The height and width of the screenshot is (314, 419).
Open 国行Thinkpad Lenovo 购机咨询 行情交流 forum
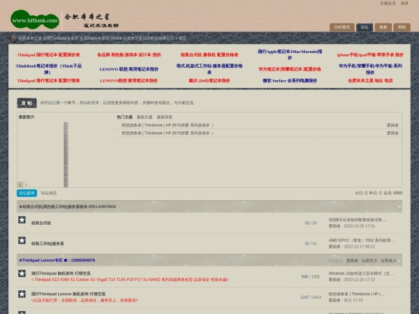pyautogui.click(x=68, y=294)
